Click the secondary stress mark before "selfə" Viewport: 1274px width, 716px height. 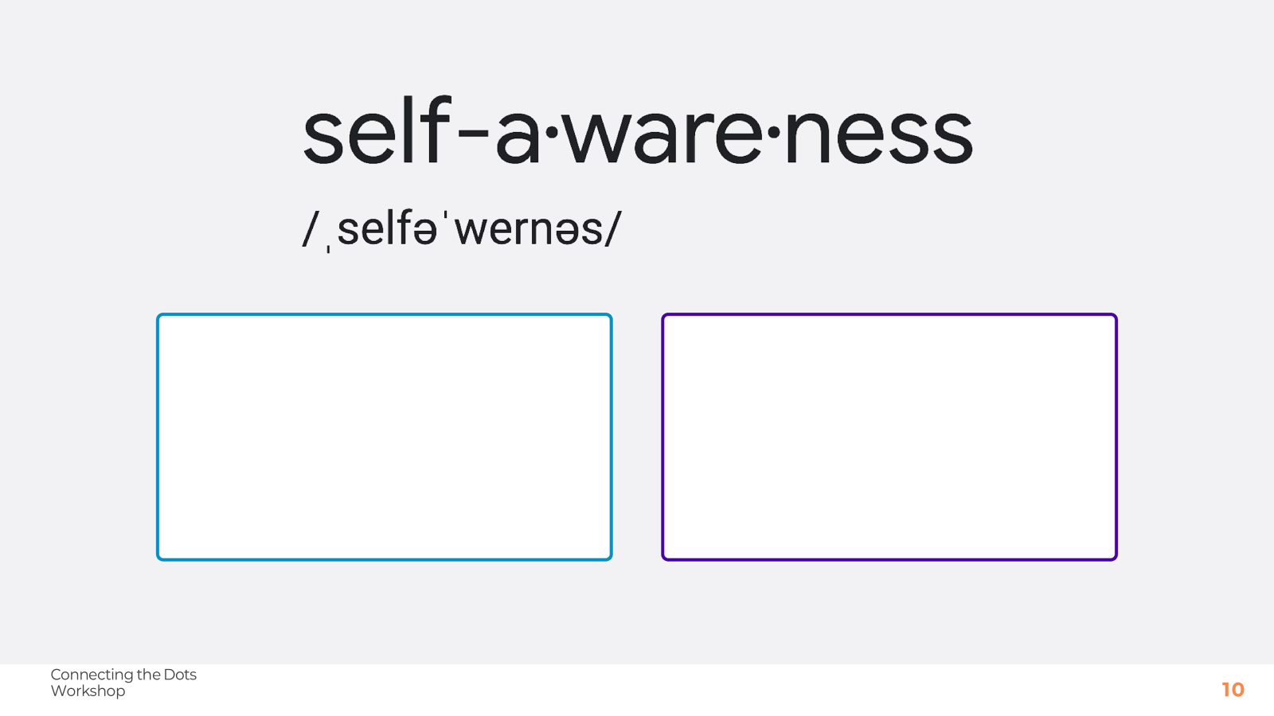pyautogui.click(x=328, y=248)
